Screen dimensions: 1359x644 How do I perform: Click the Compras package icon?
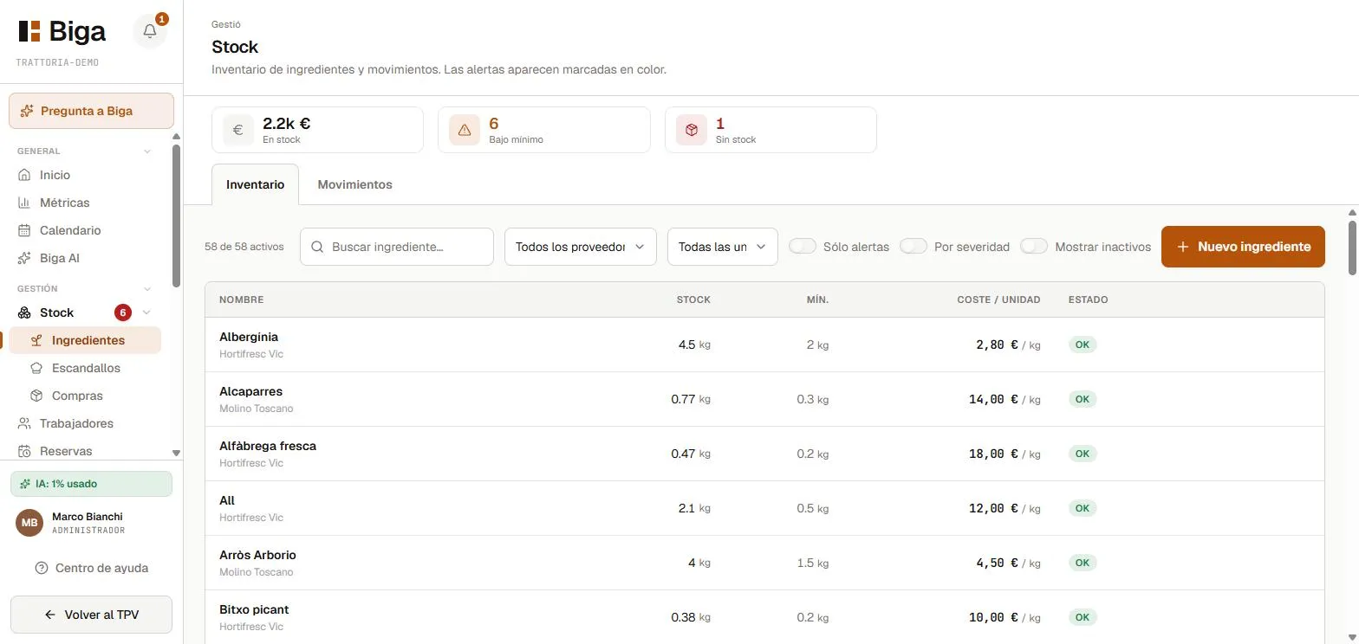(36, 396)
